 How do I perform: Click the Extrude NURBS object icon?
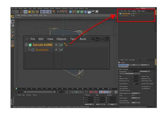coord(30,45)
